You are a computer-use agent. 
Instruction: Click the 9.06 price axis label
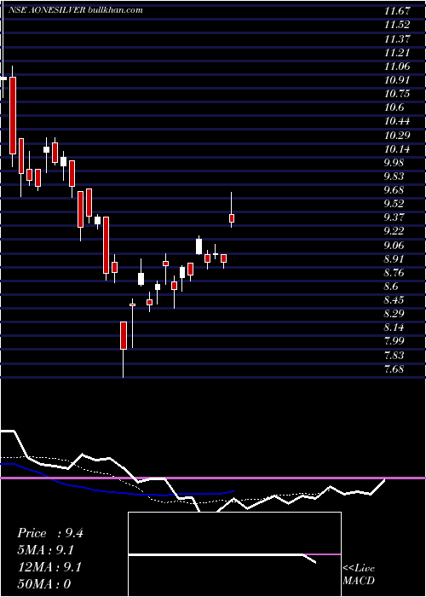coord(394,246)
